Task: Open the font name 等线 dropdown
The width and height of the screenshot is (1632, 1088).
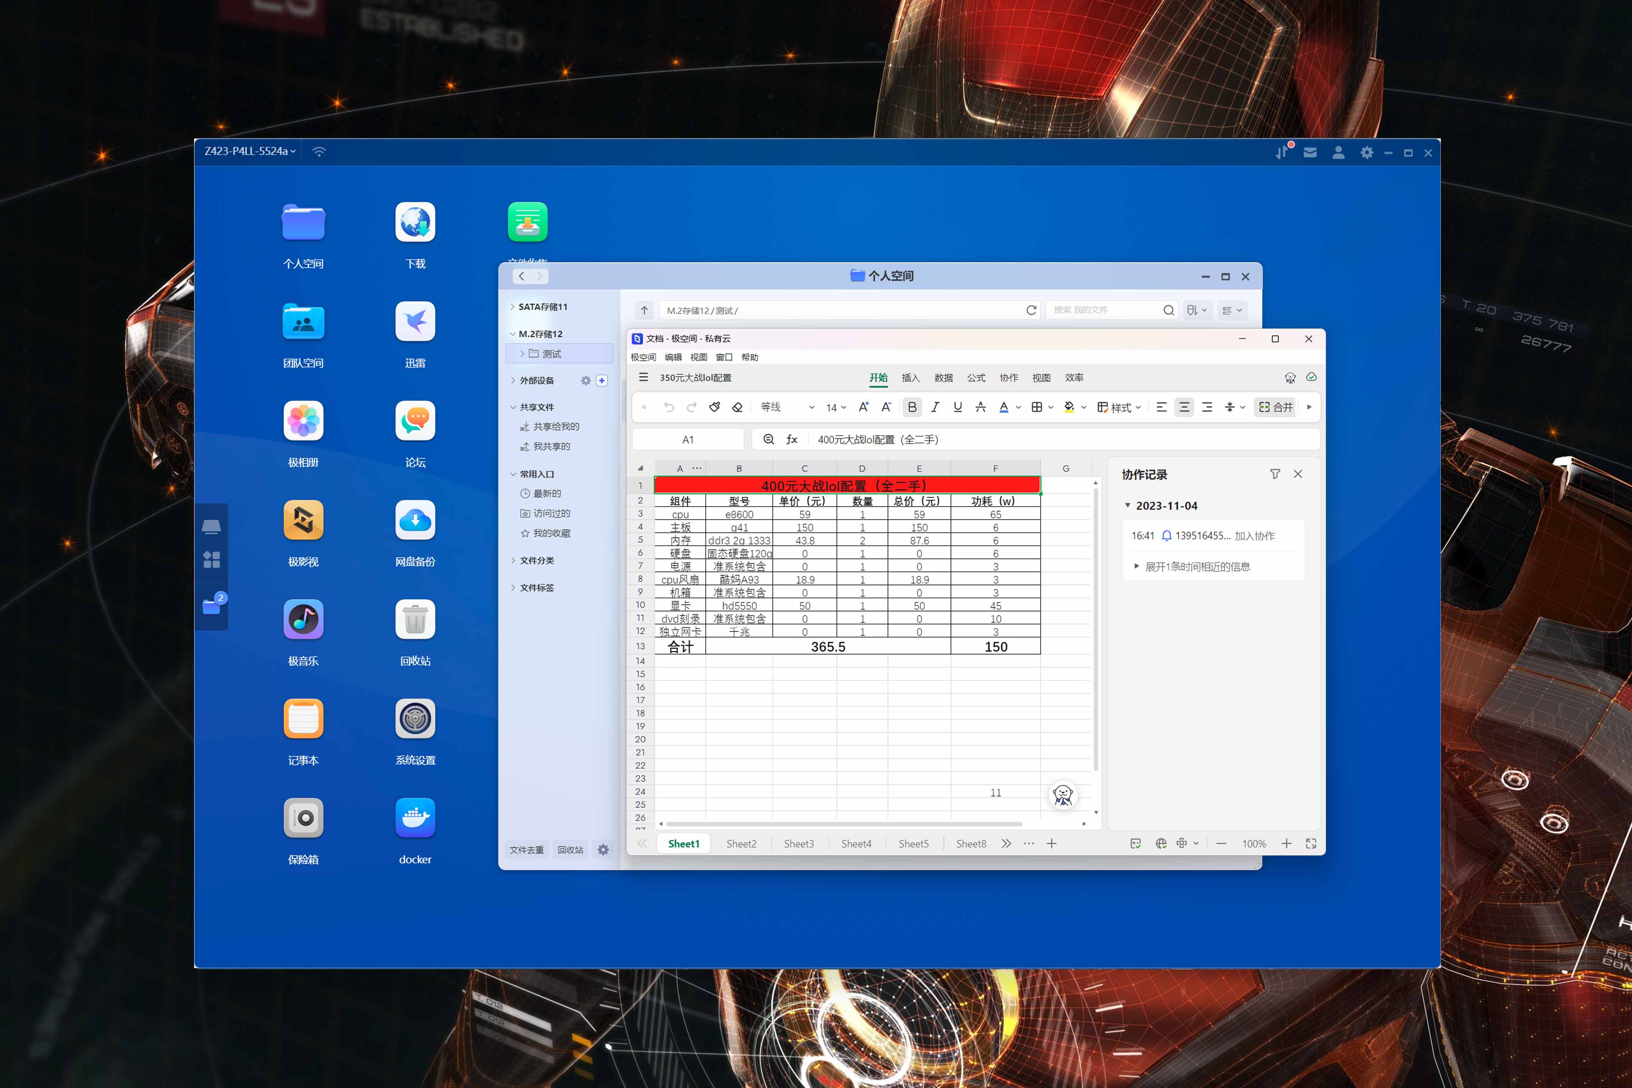Action: [787, 407]
